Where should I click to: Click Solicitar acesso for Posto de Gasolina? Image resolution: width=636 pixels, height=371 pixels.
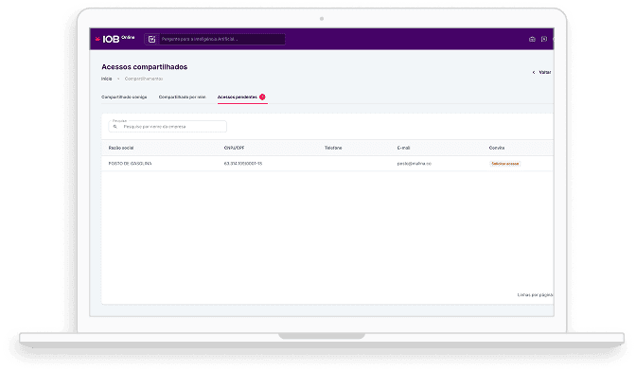point(505,164)
